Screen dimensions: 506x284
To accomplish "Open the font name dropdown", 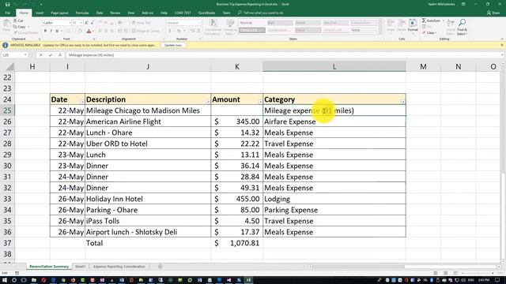I will pos(70,23).
